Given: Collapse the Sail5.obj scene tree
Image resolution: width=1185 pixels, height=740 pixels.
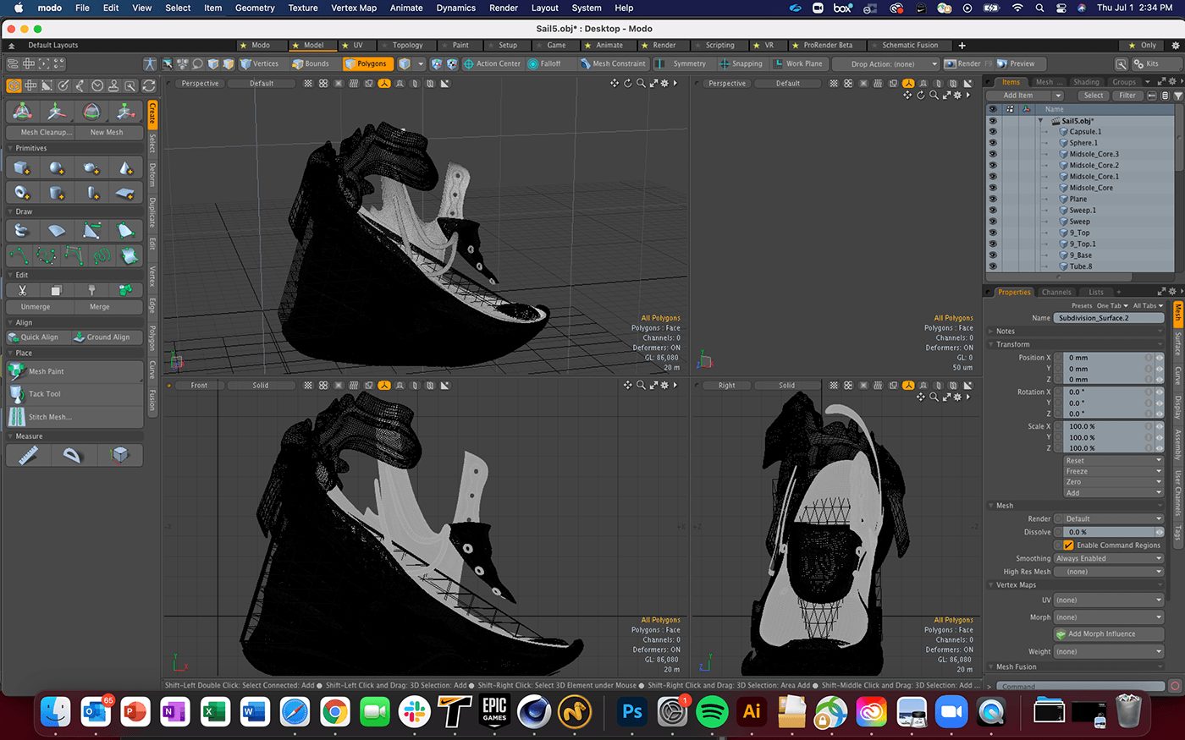Looking at the screenshot, I should tap(1041, 121).
